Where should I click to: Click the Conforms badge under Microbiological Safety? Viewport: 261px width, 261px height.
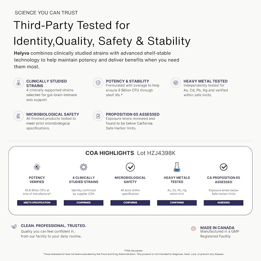coord(130,203)
